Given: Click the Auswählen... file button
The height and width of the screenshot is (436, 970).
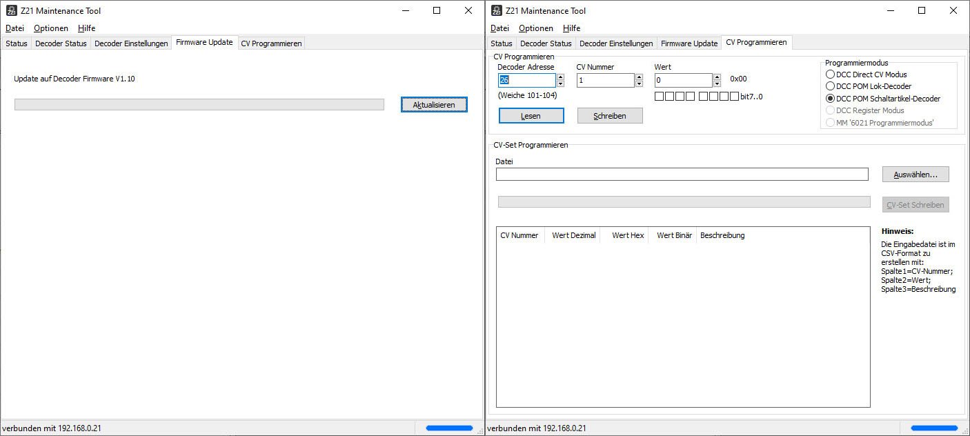Looking at the screenshot, I should pos(915,175).
